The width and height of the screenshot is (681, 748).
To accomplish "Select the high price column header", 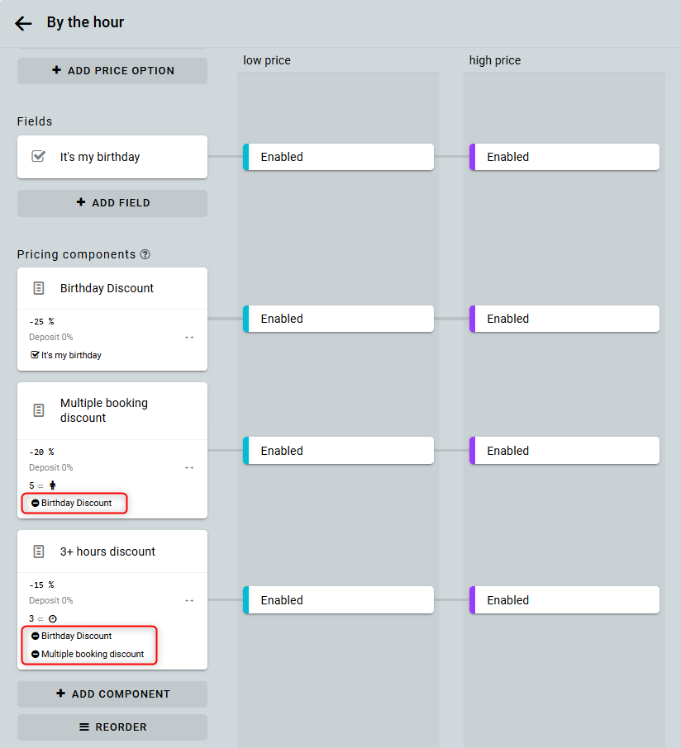I will 495,60.
